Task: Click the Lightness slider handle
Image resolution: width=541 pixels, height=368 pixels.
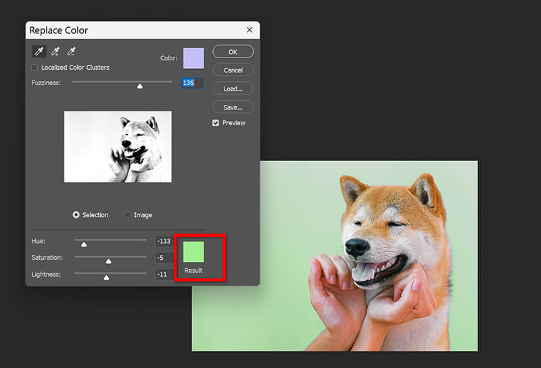Action: [106, 277]
